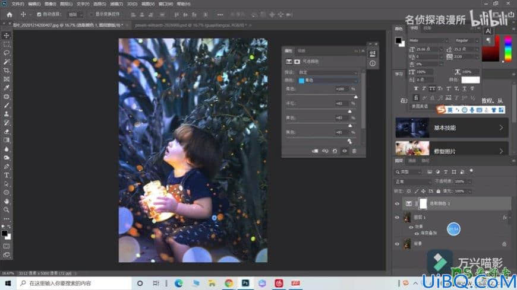Select the Rectangular Marquee tool
This screenshot has width=517, height=290.
7,44
